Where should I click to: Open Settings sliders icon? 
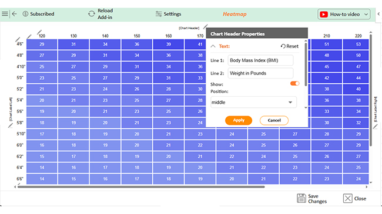pos(159,14)
